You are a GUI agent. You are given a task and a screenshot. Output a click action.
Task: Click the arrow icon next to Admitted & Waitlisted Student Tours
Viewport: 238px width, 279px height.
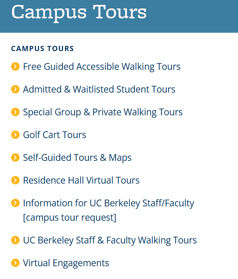tap(15, 89)
